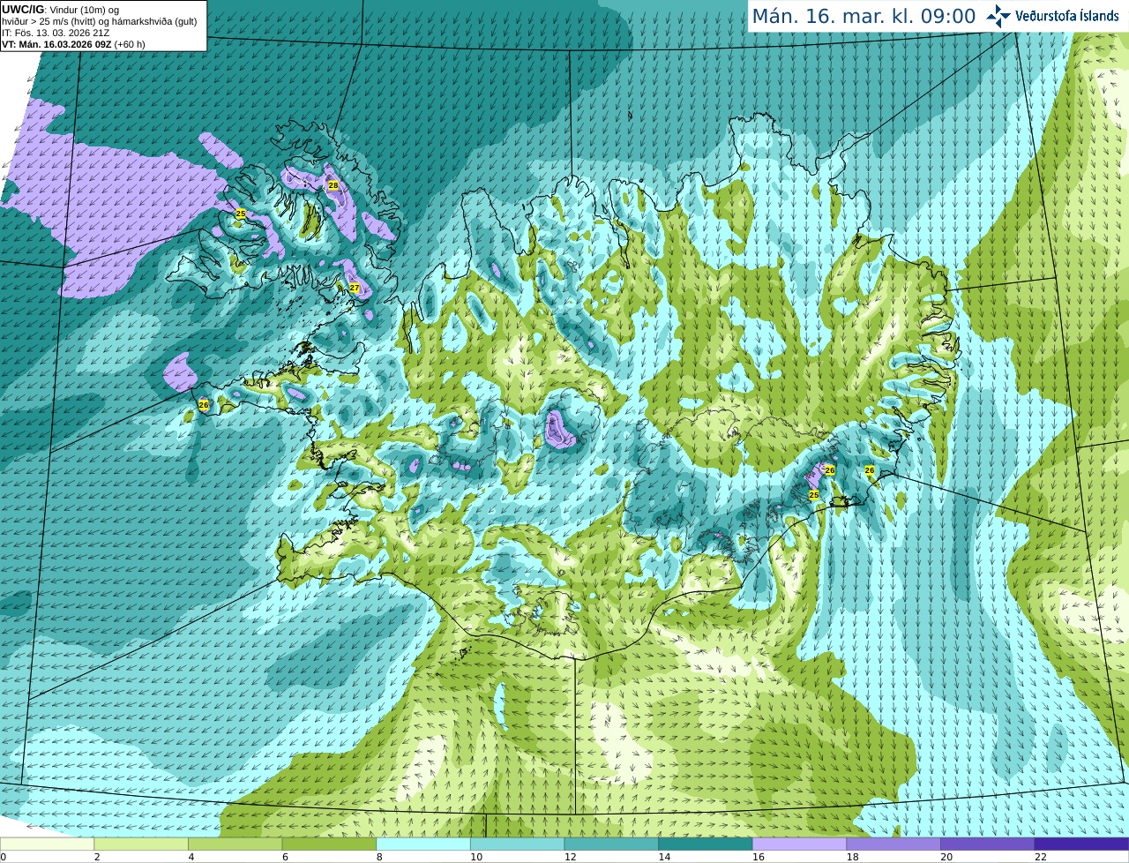Pick the 14–16 m/s dark teal swatch
1129x863 pixels.
click(x=706, y=844)
